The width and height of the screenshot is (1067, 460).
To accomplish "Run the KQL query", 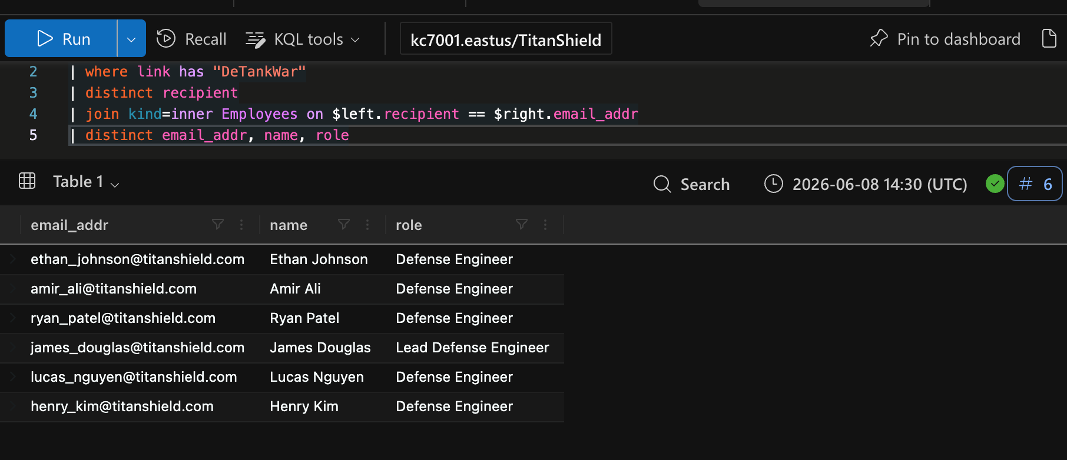I will pos(61,39).
